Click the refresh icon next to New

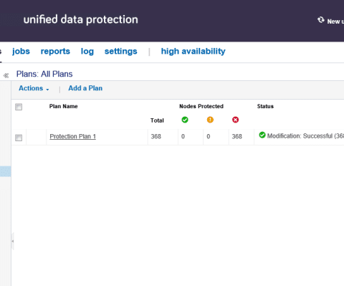(321, 20)
